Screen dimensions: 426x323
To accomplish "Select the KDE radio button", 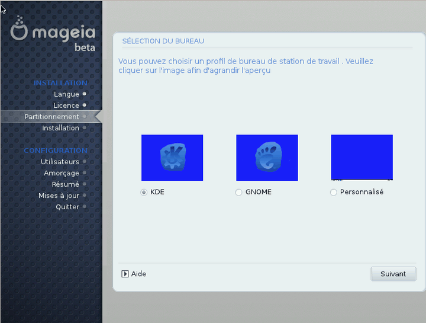I will [144, 193].
